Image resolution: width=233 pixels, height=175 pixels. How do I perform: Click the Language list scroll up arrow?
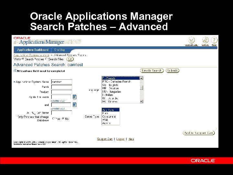141,78
